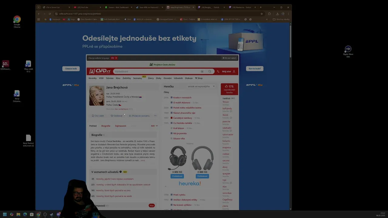This screenshot has height=218, width=388.
Task: Click the Kam to bude? PPL ad button
Action: (x=255, y=69)
